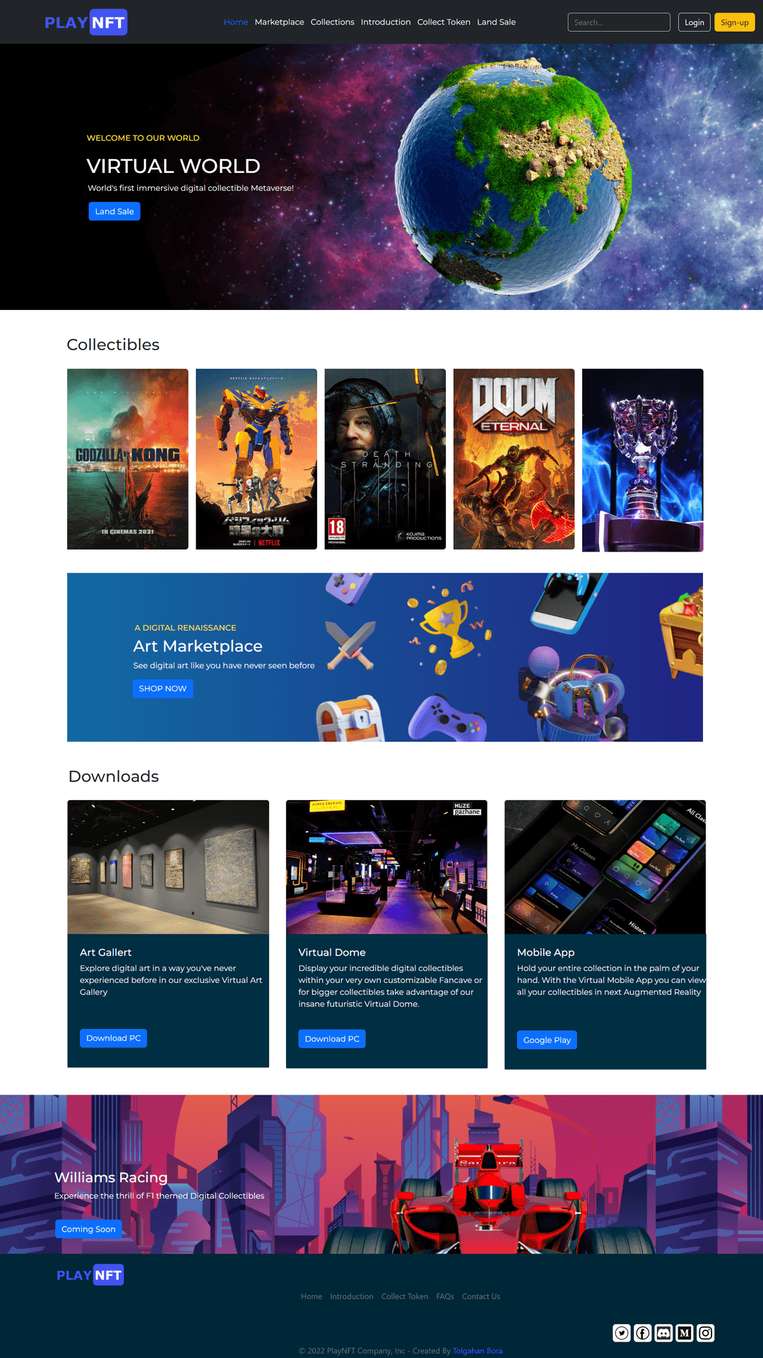Click SHOP NOW in Art Marketplace banner

tap(162, 689)
